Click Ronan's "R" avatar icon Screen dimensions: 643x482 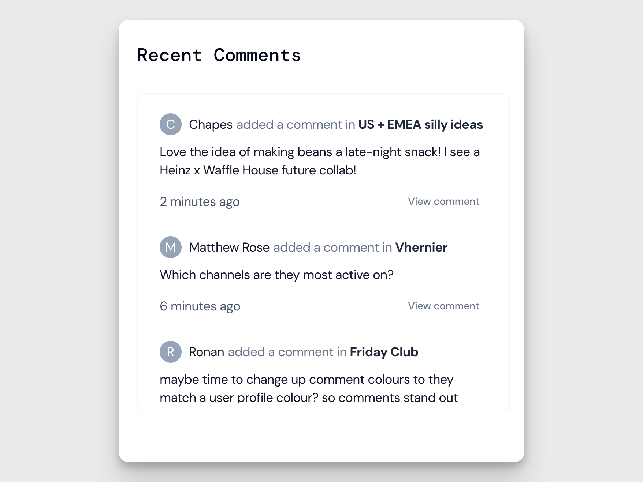coord(171,352)
